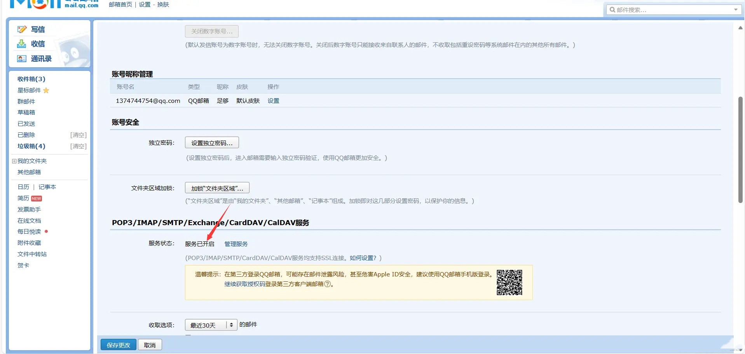Open the contacts (通讯录) icon
The height and width of the screenshot is (354, 745).
click(22, 59)
